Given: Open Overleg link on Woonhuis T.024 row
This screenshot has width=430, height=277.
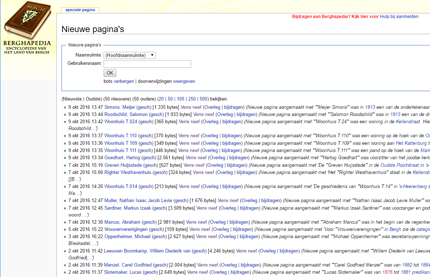Looking at the screenshot, I should 211,122.
